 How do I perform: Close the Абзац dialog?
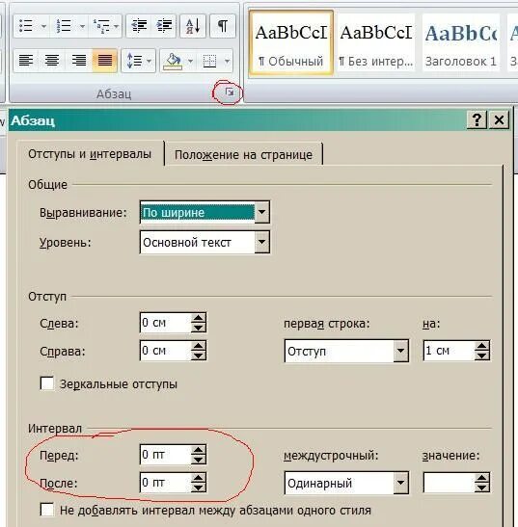point(499,119)
